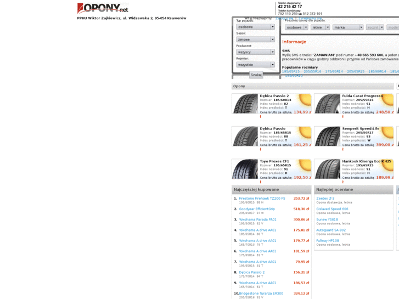399x299 pixels.
Task: Click summer sun icon on Toyo Proxes CF1
Action: tap(305, 165)
